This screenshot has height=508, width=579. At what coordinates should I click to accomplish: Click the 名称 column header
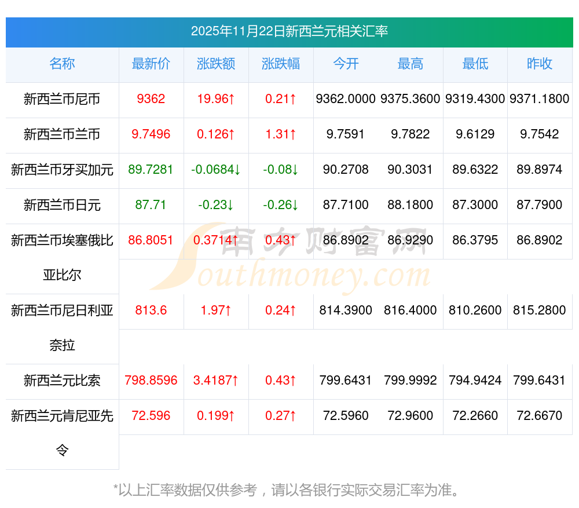(x=62, y=64)
